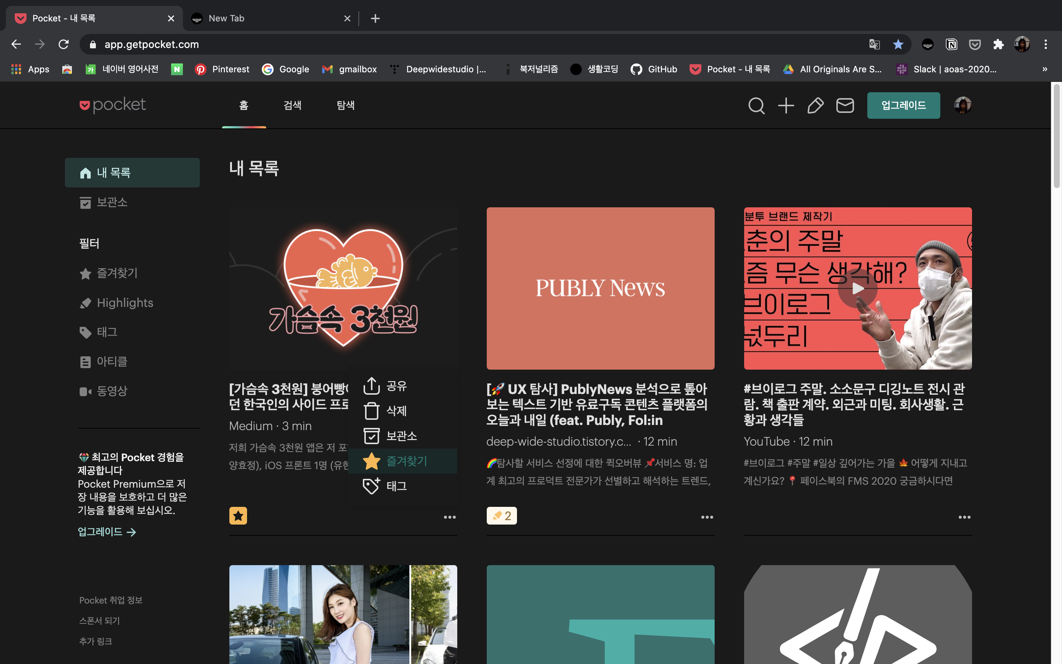Go back with the browser back arrow

pyautogui.click(x=16, y=44)
